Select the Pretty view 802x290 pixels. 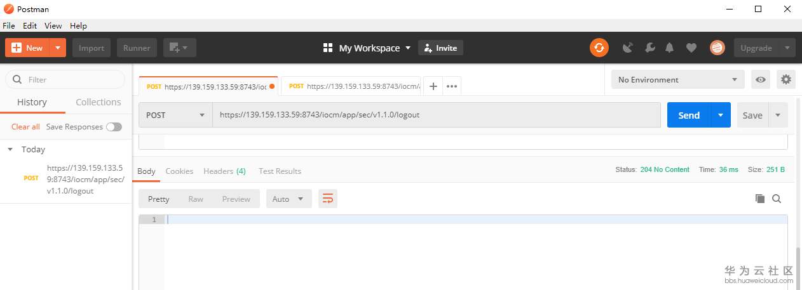coord(158,199)
